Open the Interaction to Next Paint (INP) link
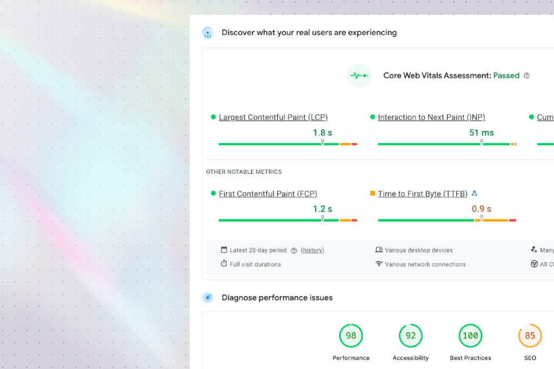This screenshot has height=369, width=554. [431, 117]
